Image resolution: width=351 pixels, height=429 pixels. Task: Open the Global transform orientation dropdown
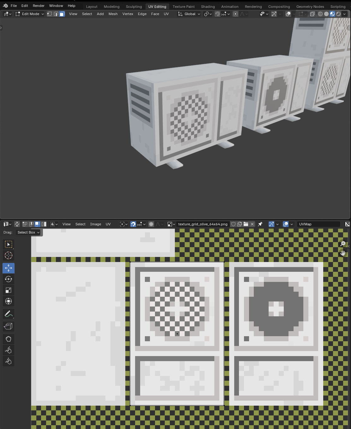coord(188,14)
